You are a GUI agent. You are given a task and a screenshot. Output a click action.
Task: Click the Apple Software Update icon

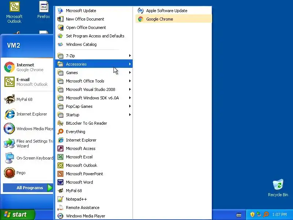pos(141,11)
